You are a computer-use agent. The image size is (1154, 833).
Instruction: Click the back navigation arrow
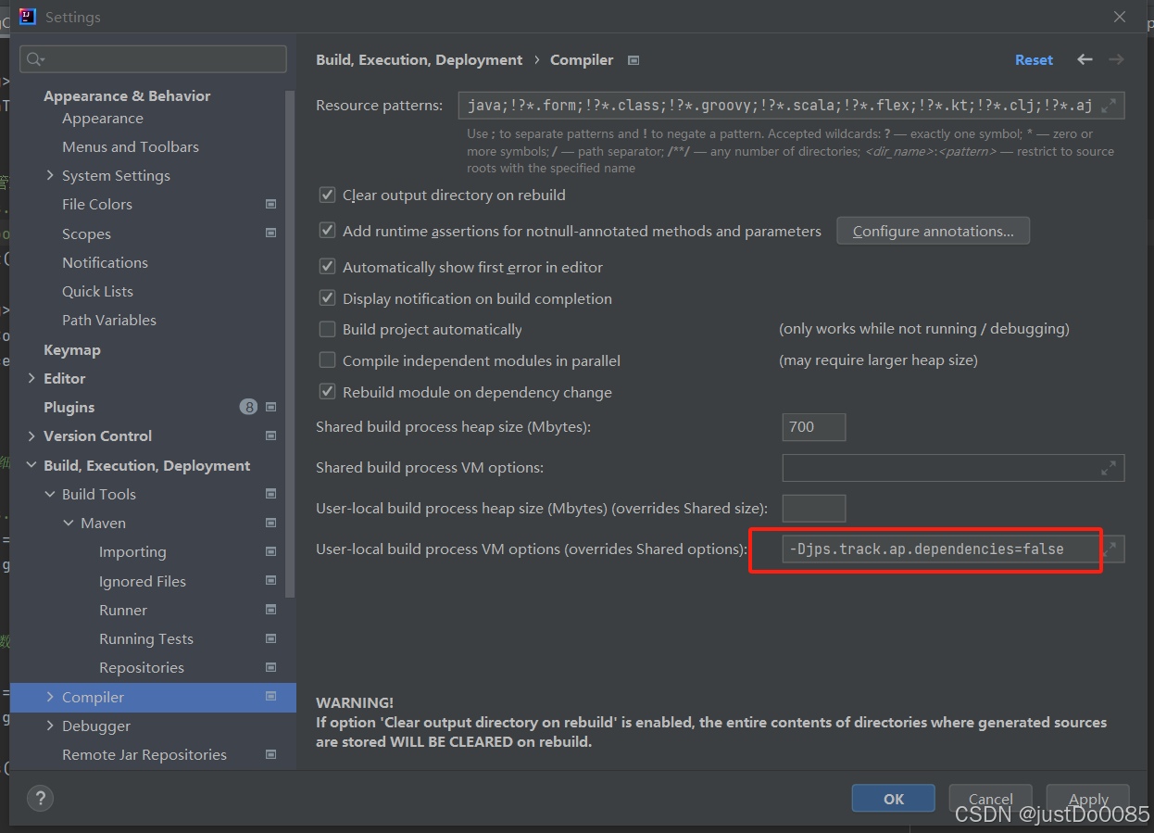click(x=1085, y=59)
